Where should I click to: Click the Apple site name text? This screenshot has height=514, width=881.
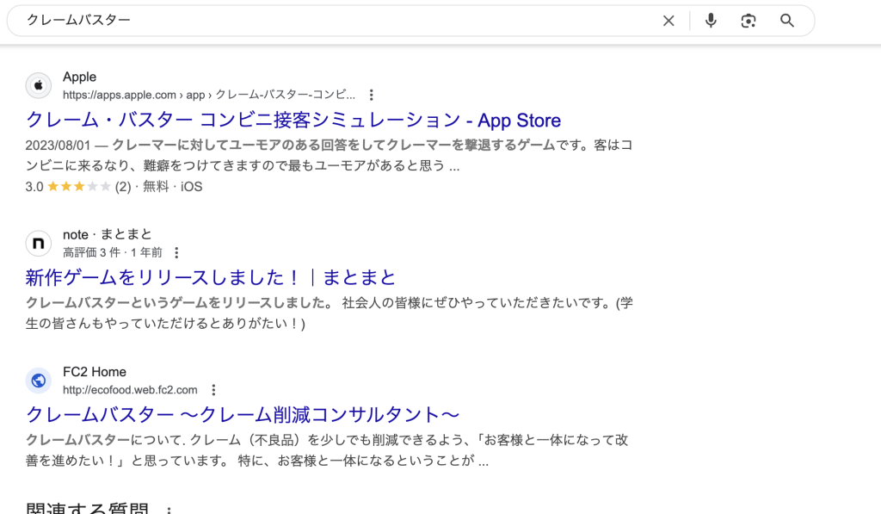79,77
